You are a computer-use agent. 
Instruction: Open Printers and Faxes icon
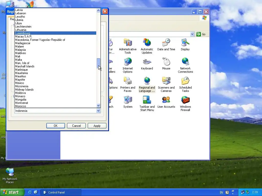(x=128, y=84)
